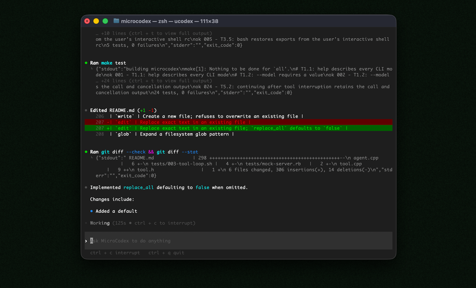The width and height of the screenshot is (476, 288).
Task: Click the 'Working (125s' status text
Action: (108, 223)
